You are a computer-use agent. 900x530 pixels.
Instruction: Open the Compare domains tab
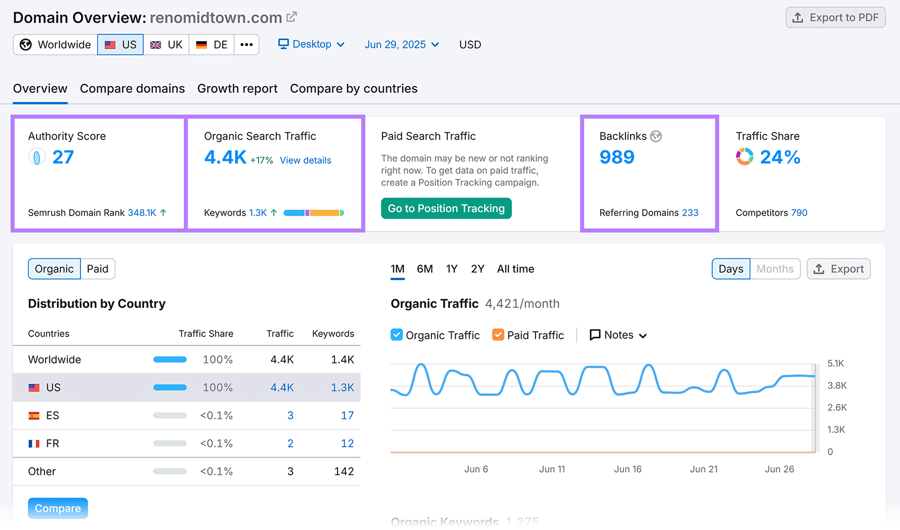click(x=132, y=88)
